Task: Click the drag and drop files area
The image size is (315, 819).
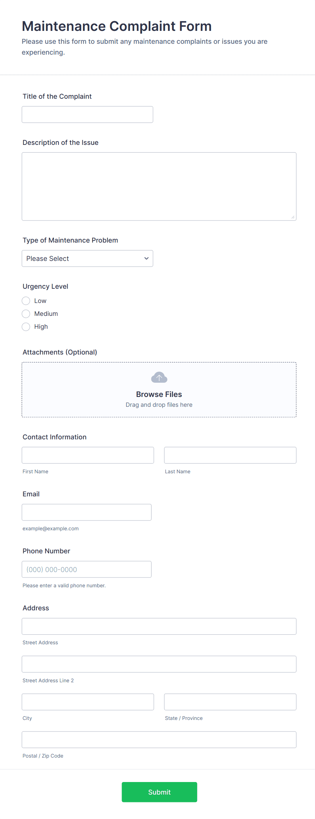Action: tap(159, 404)
